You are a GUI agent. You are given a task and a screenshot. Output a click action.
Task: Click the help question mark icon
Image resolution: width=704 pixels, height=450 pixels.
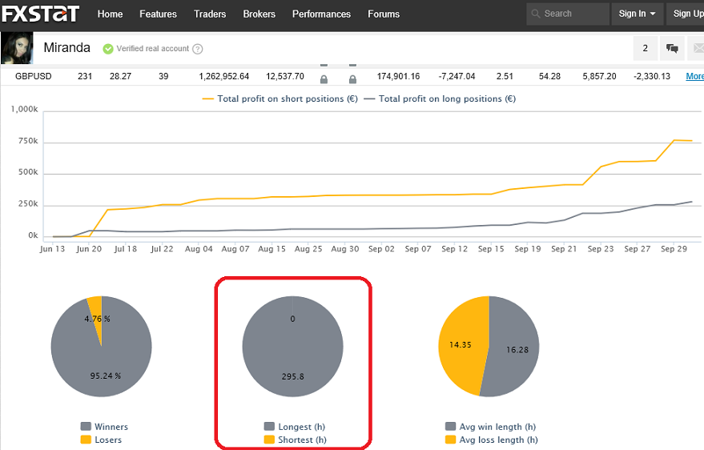pos(198,49)
